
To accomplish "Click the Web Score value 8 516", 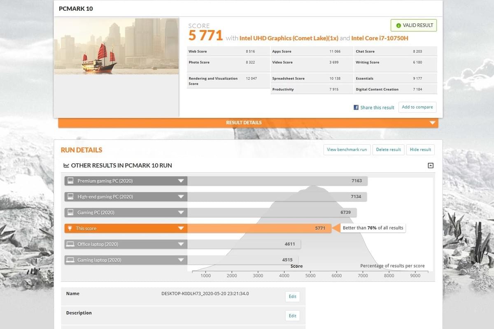I will [x=250, y=51].
